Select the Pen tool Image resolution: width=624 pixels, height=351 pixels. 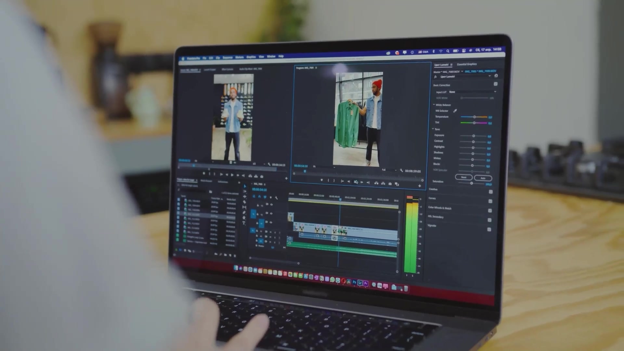[x=244, y=213]
